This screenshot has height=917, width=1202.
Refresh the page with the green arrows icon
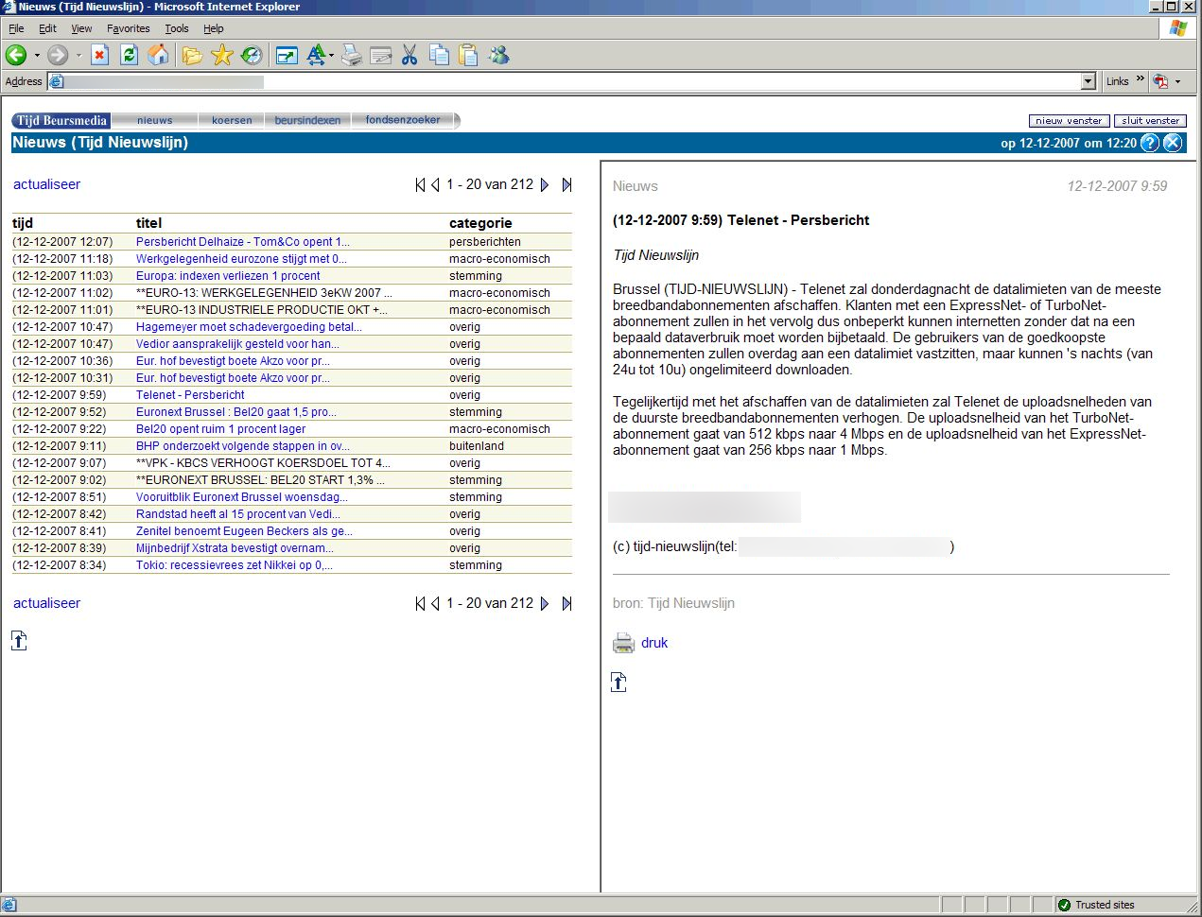[129, 55]
